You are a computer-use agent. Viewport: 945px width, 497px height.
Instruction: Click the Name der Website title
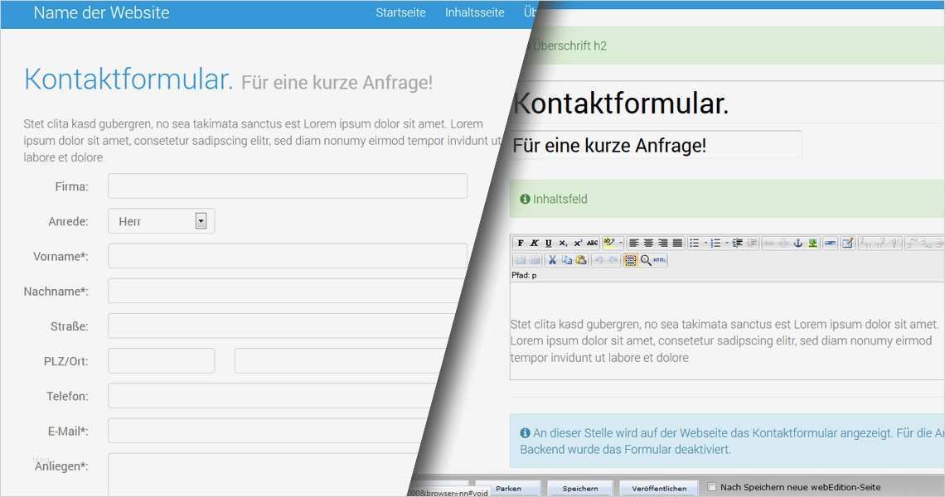coord(101,12)
